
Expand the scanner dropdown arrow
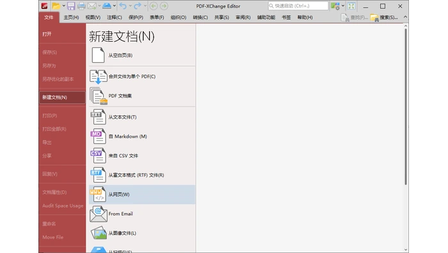click(115, 6)
